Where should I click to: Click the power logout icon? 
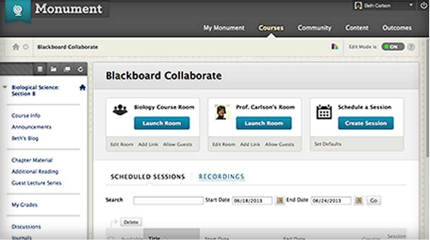[424, 6]
